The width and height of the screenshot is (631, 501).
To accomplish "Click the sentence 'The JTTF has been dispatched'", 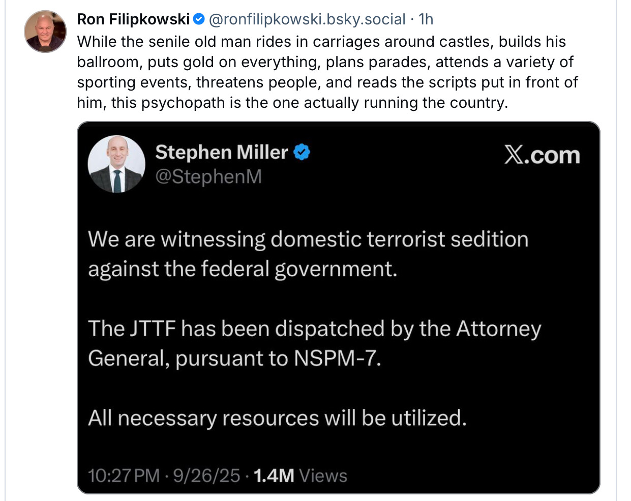I will tap(314, 329).
